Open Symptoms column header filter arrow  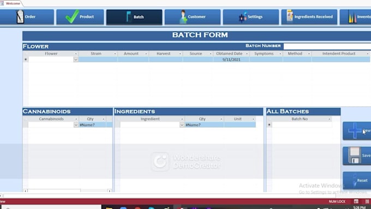tap(280, 53)
